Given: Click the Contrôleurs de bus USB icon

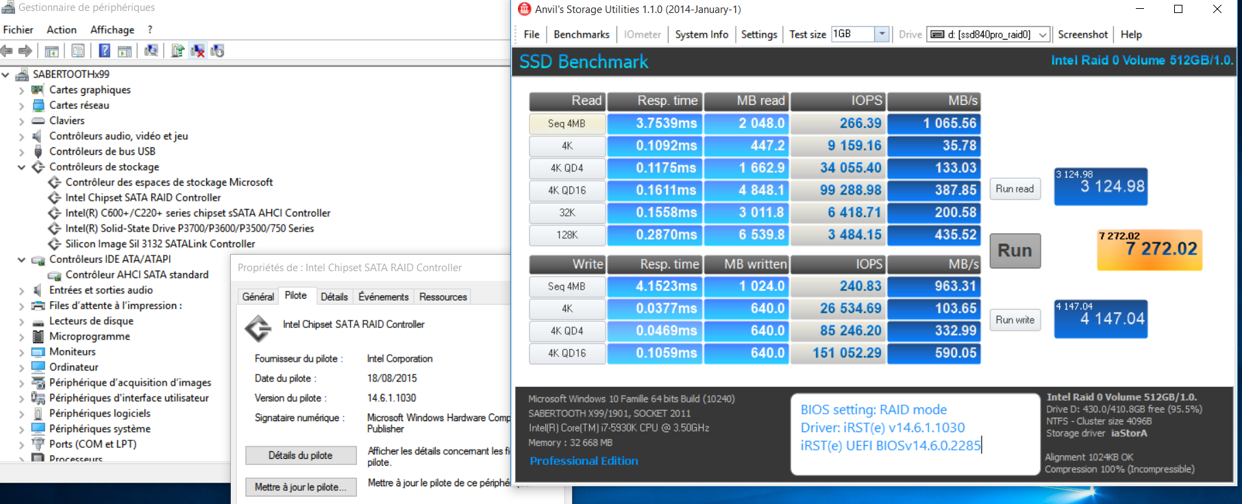Looking at the screenshot, I should [38, 151].
